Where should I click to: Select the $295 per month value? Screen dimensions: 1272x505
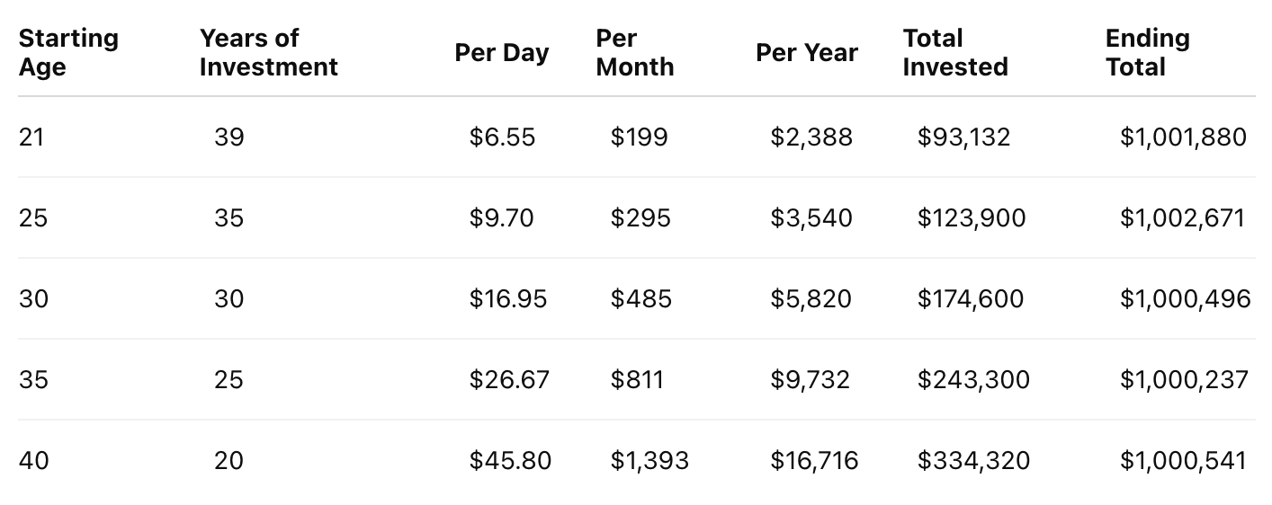640,217
